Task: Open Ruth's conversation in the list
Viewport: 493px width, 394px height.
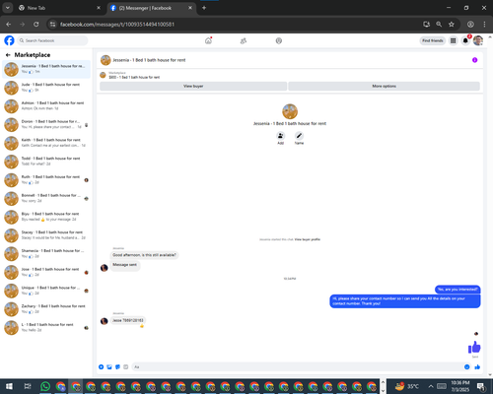Action: [46, 180]
